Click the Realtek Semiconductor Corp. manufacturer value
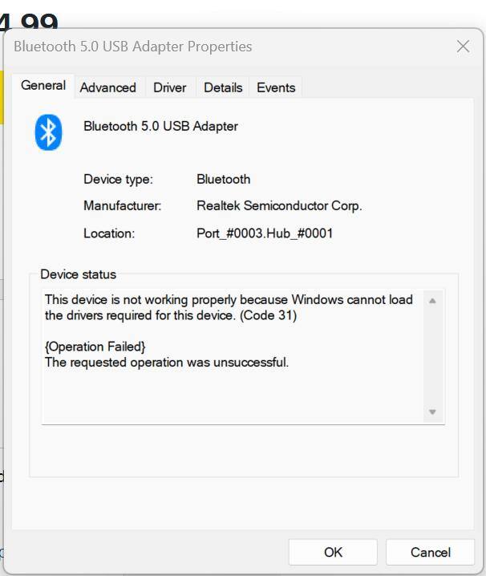This screenshot has height=576, width=486. coord(279,206)
